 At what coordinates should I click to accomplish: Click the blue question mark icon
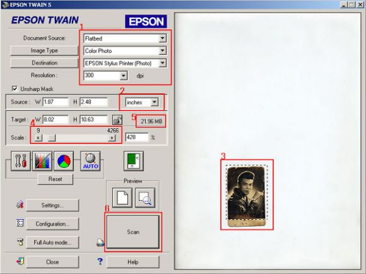coord(100,261)
